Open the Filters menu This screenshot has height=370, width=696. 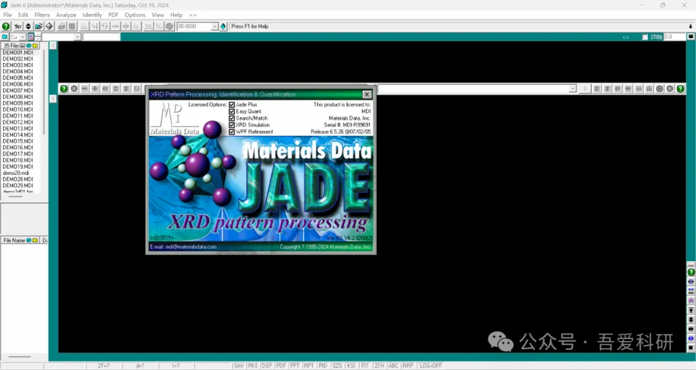tap(42, 15)
